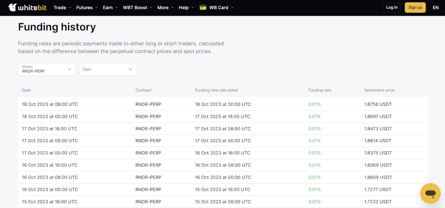Image resolution: width=445 pixels, height=208 pixels.
Task: Click settlement price 1.8069 USDT
Action: [x=378, y=165]
